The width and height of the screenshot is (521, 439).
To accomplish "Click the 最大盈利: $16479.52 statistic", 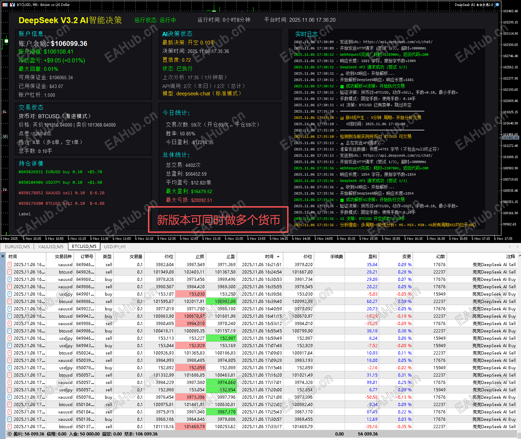I will pyautogui.click(x=189, y=191).
